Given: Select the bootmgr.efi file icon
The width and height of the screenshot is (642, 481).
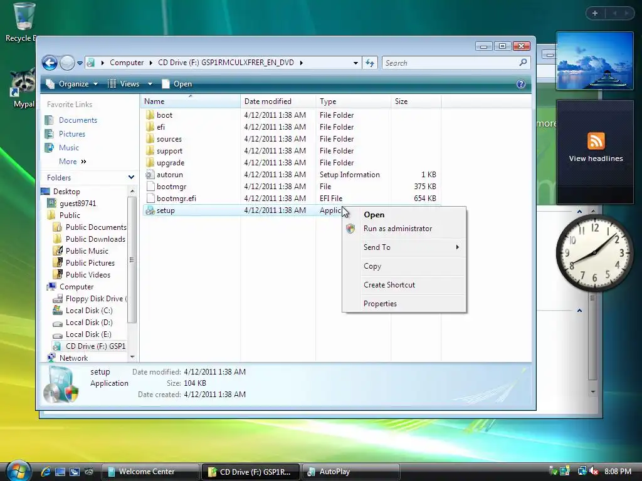Looking at the screenshot, I should pyautogui.click(x=150, y=199).
